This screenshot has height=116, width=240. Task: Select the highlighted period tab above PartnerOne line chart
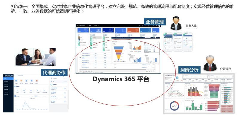(36, 96)
